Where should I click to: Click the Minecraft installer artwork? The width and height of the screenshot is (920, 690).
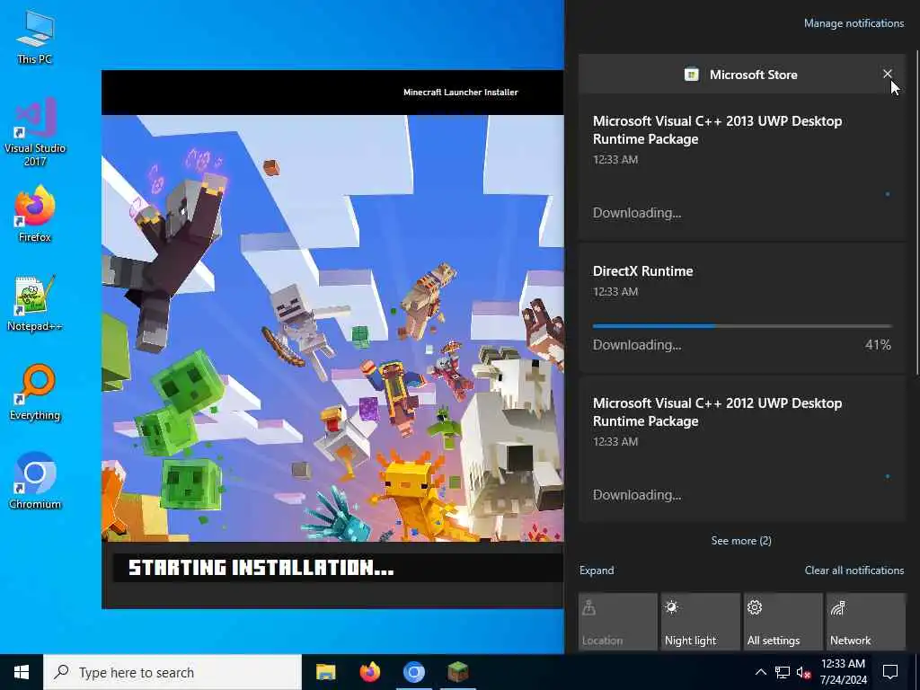332,329
